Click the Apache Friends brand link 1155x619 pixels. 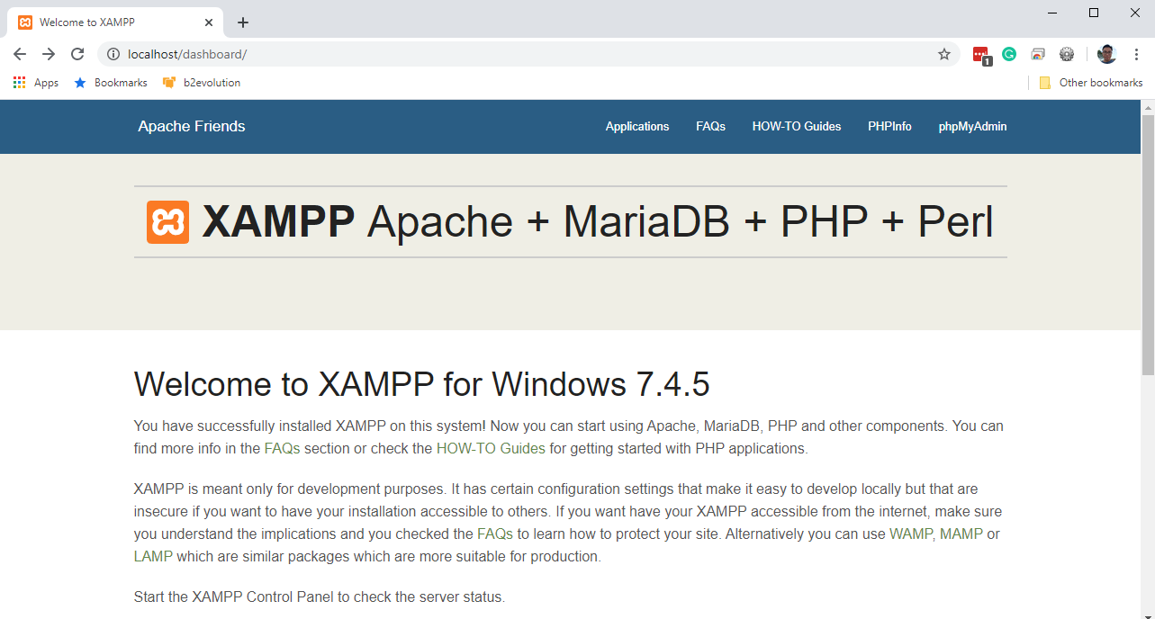(192, 126)
